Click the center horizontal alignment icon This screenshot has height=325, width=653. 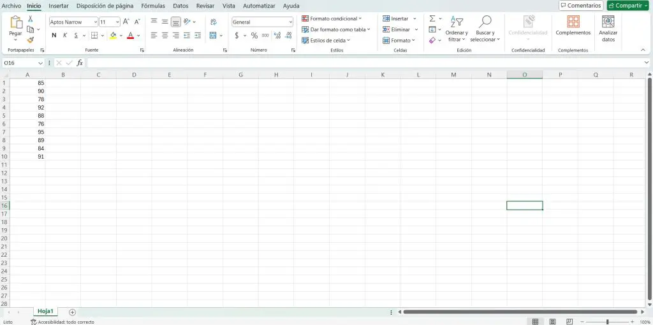(165, 36)
